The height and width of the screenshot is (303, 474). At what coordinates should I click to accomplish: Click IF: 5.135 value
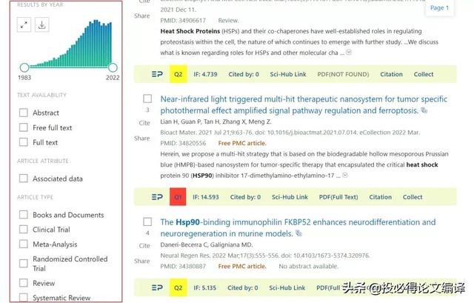[205, 288]
